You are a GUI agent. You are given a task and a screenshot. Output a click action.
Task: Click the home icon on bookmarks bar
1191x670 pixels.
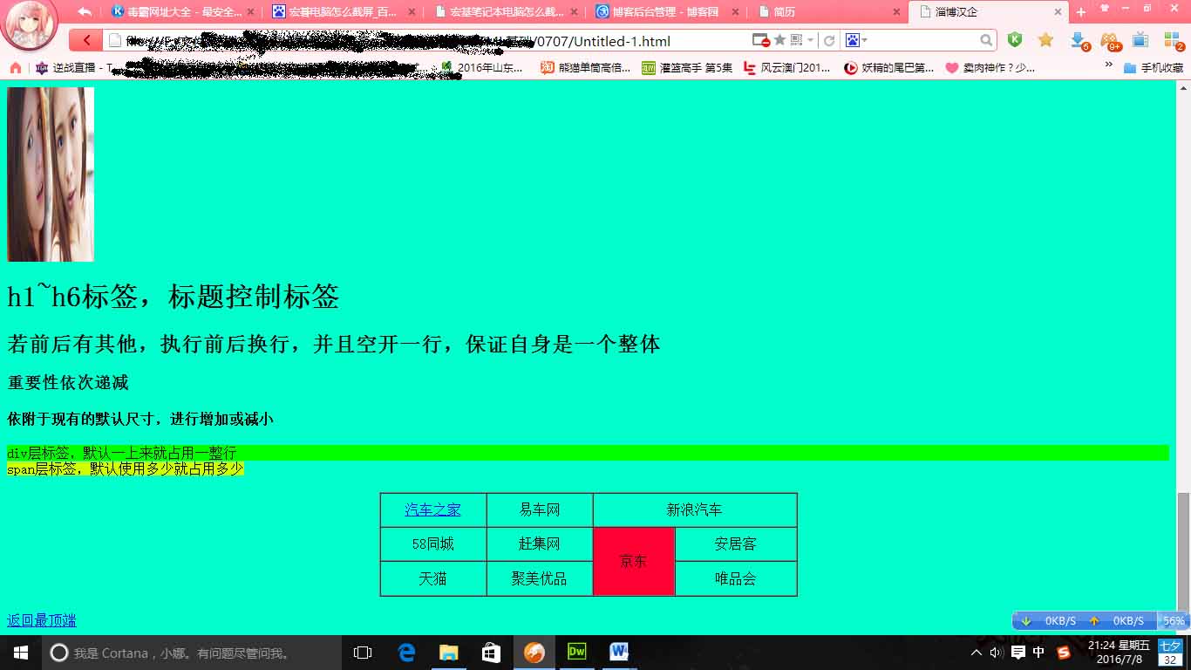tap(15, 67)
